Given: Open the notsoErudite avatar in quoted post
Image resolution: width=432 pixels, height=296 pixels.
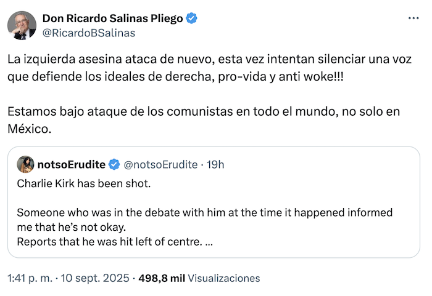Looking at the screenshot, I should pyautogui.click(x=25, y=164).
